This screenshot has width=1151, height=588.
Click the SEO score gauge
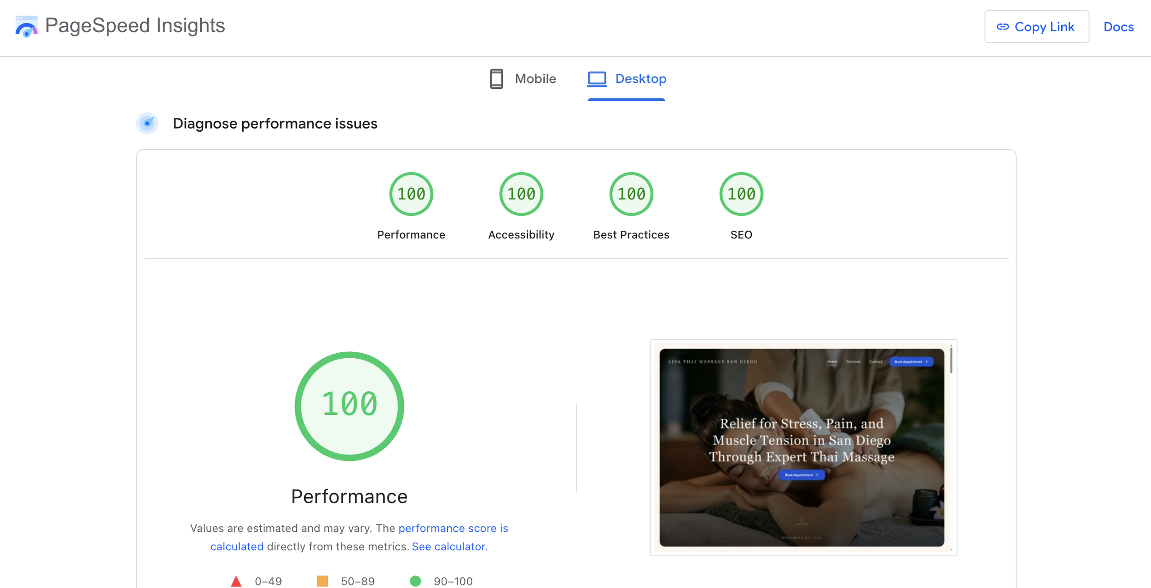click(741, 194)
